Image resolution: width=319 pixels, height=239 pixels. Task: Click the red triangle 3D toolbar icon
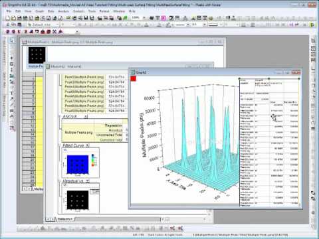[60, 32]
